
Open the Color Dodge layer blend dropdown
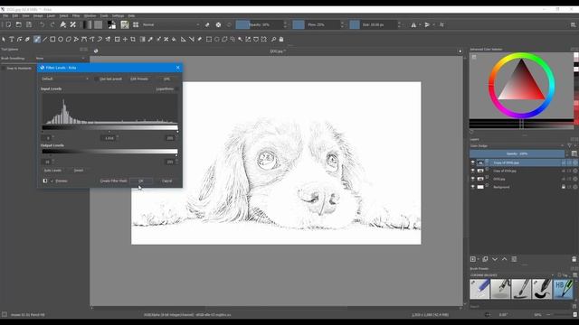tap(517, 146)
